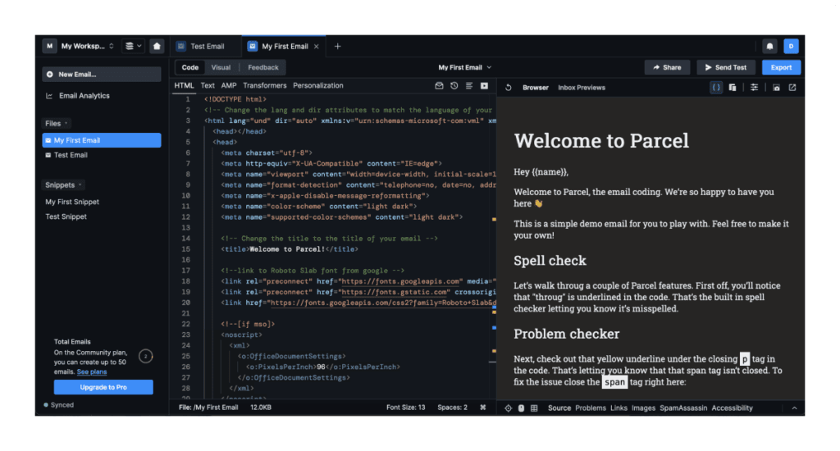The image size is (840, 451).
Task: Click the Email Analytics chart icon
Action: [x=50, y=96]
